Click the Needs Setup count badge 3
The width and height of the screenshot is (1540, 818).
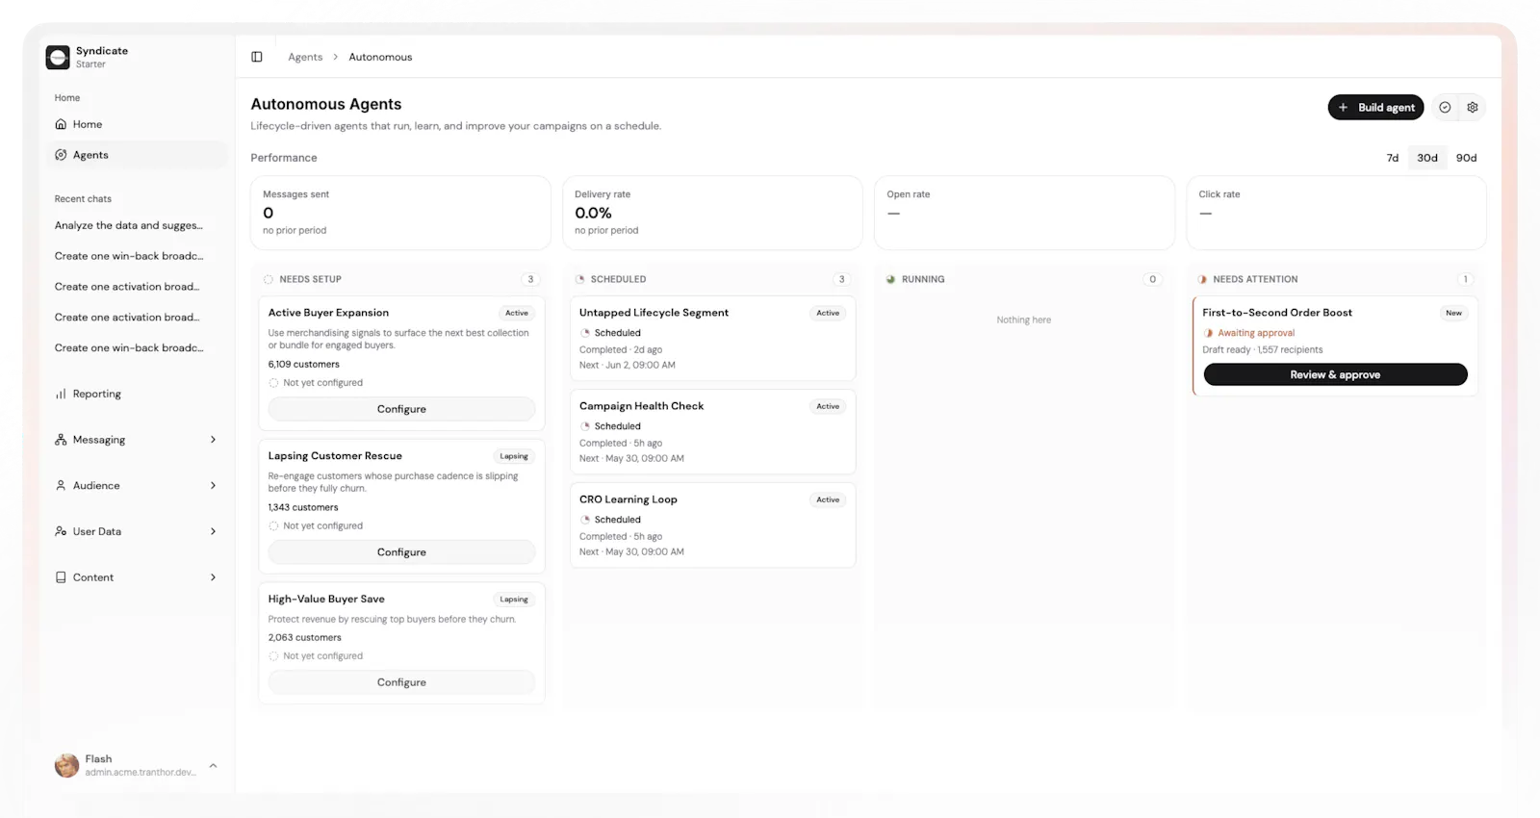[x=529, y=279]
